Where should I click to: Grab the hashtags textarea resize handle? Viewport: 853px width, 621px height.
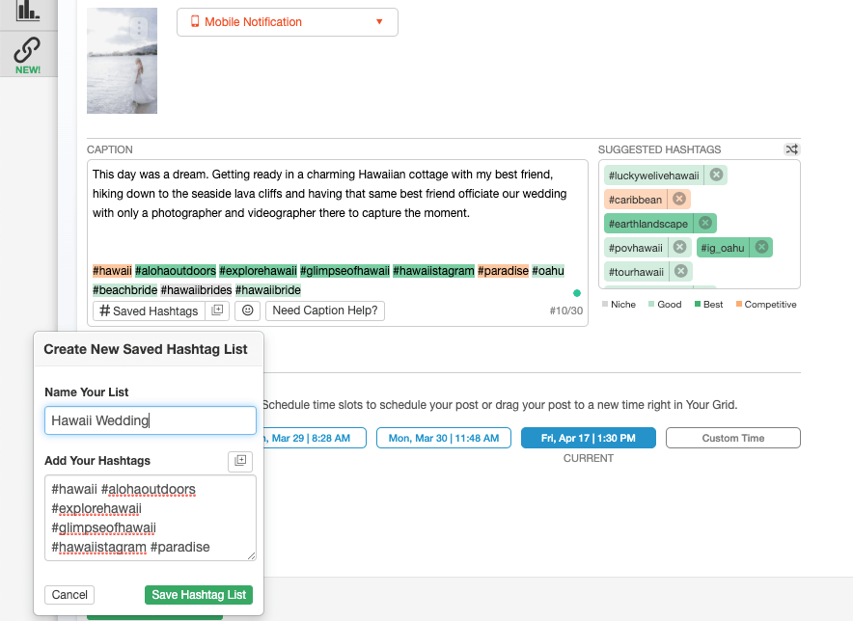[251, 555]
